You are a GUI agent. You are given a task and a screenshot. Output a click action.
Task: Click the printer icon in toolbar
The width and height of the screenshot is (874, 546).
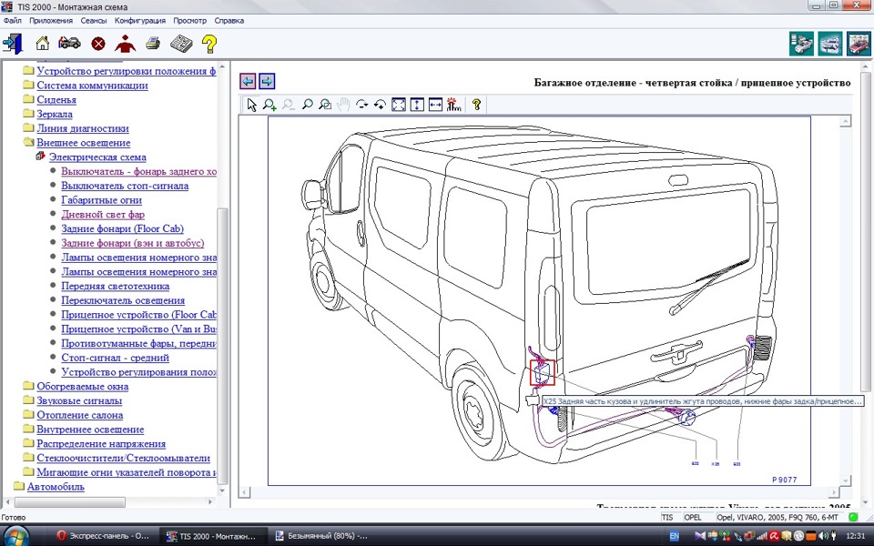tap(153, 43)
